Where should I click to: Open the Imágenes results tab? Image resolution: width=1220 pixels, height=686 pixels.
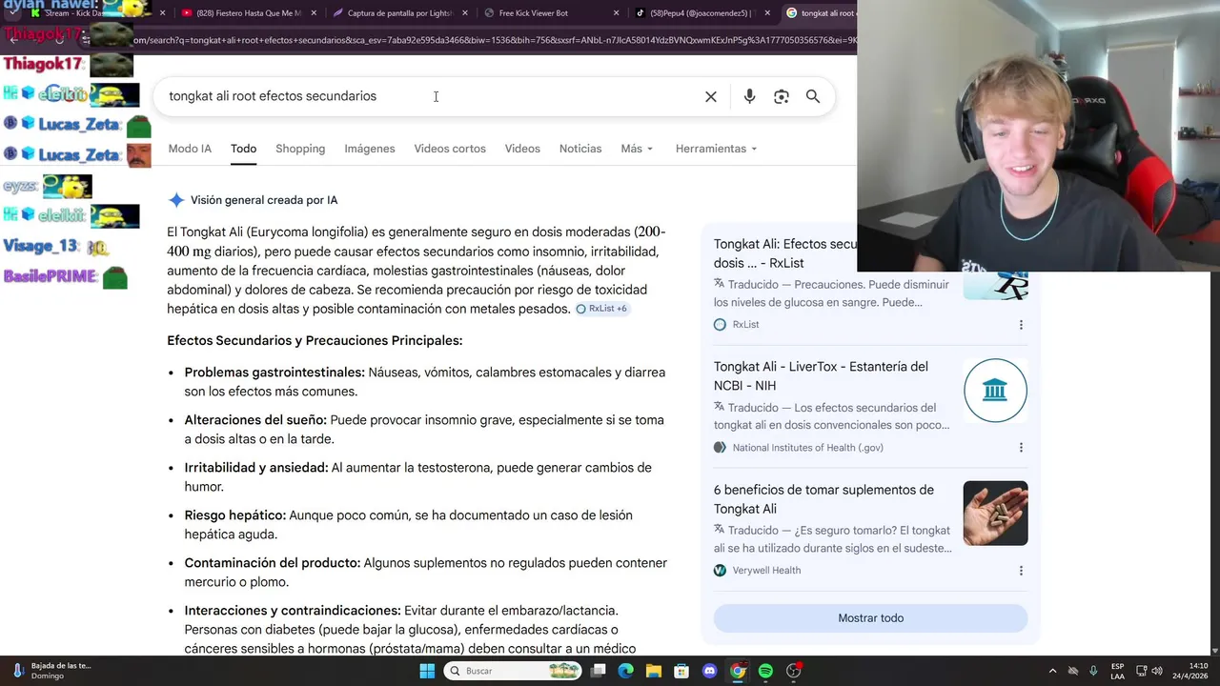(370, 149)
